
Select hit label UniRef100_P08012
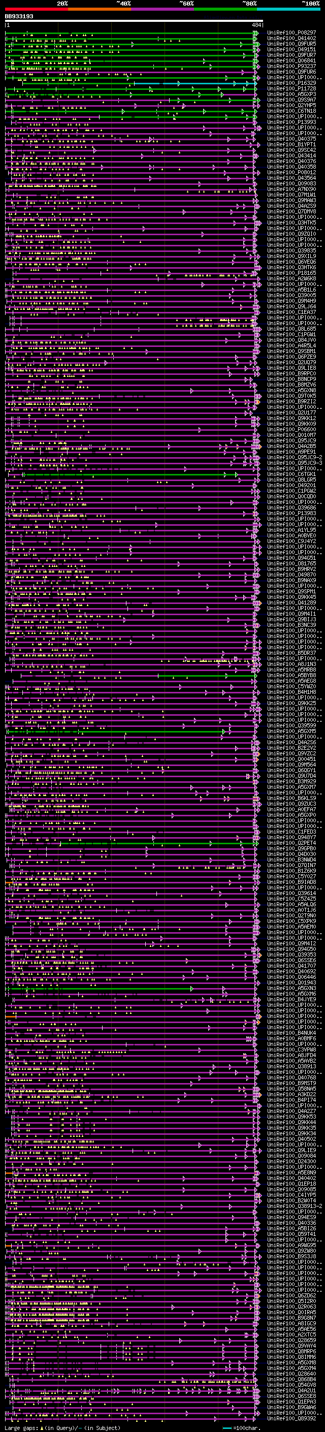291,172
